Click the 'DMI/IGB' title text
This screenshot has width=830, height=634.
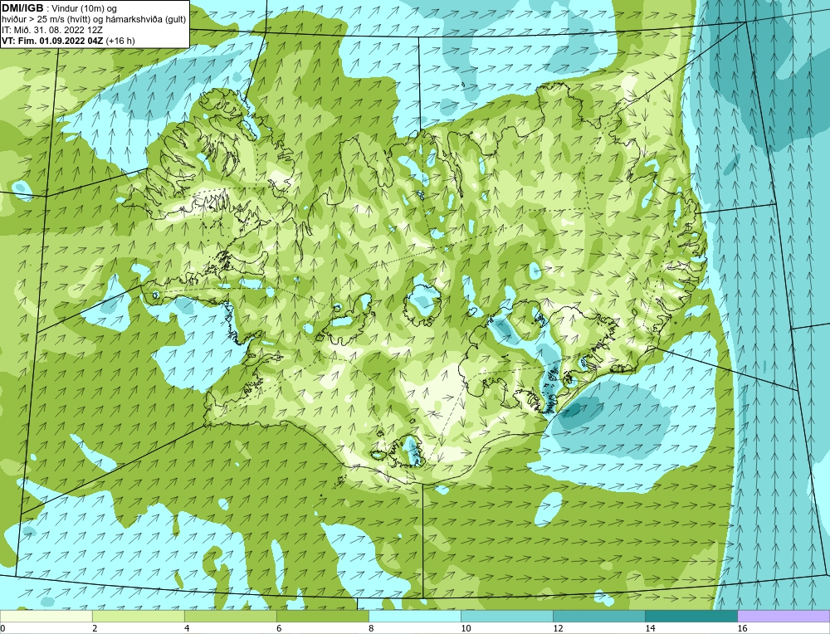[22, 8]
